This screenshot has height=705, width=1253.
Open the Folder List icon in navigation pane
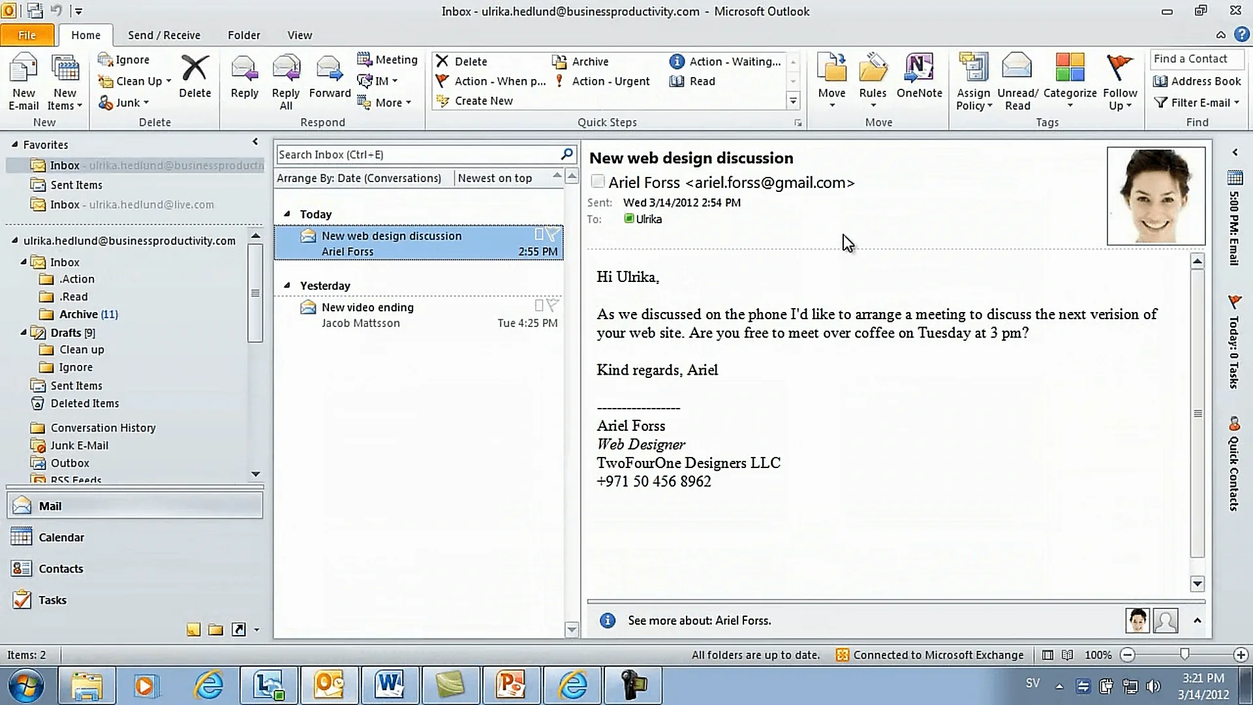(215, 630)
